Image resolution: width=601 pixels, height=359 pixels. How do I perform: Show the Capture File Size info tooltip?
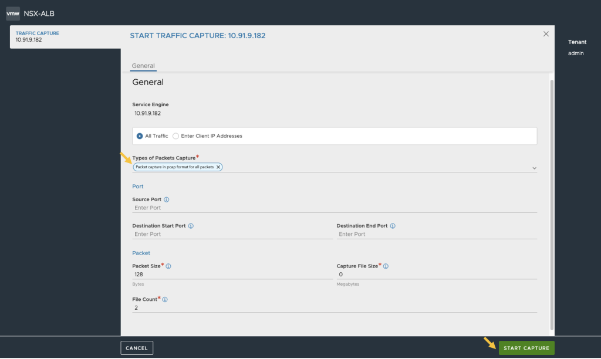click(386, 266)
